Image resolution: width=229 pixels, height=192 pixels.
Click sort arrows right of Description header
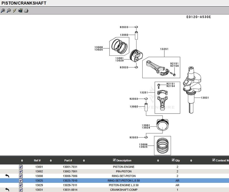pyautogui.click(x=158, y=161)
